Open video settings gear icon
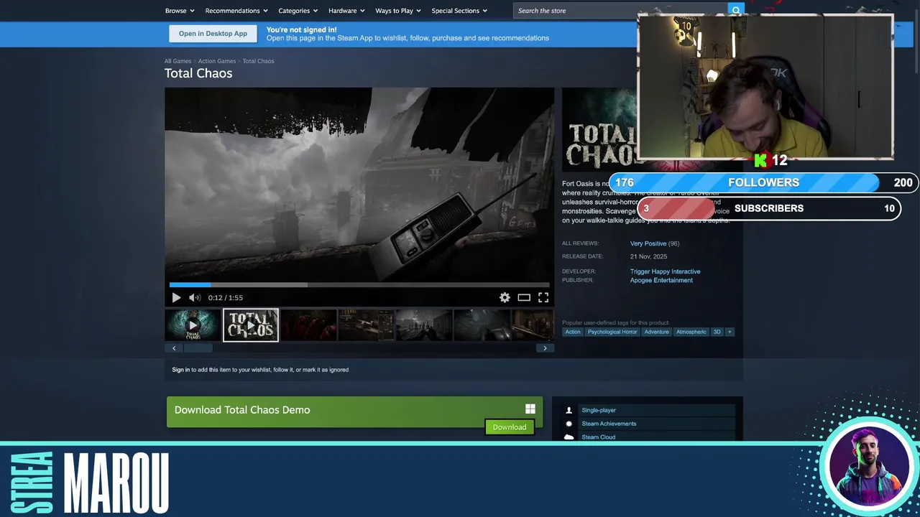 point(505,297)
